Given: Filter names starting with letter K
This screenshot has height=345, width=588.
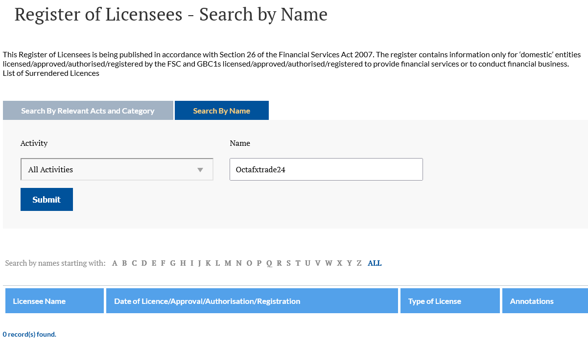Looking at the screenshot, I should tap(208, 263).
